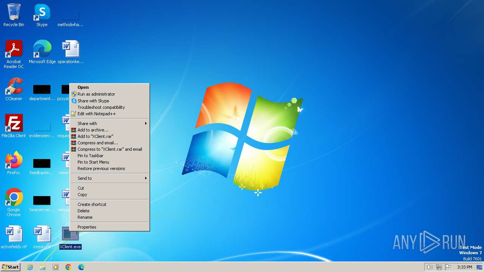Choose Pin to Start Menu

click(x=110, y=162)
